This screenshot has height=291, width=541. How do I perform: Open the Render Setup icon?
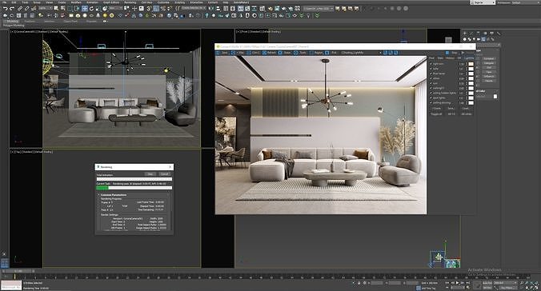(x=270, y=8)
